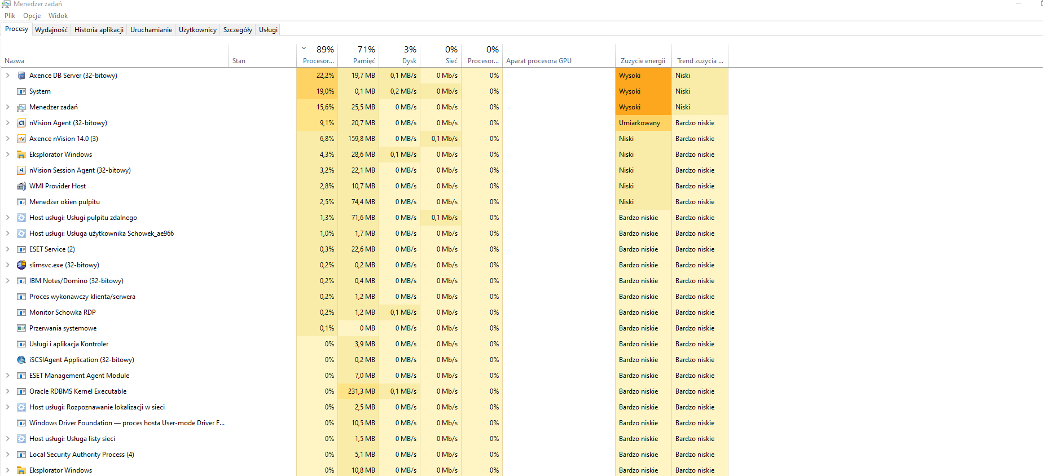
Task: Expand the Axence DB Server process group
Action: click(x=7, y=76)
